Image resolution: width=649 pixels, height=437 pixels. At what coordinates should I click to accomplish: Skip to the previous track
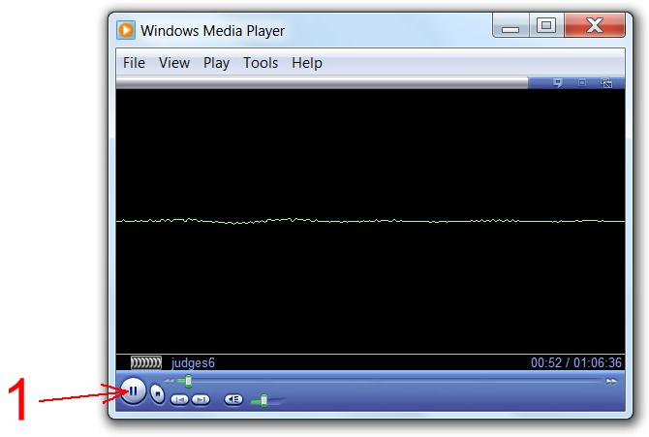point(179,399)
